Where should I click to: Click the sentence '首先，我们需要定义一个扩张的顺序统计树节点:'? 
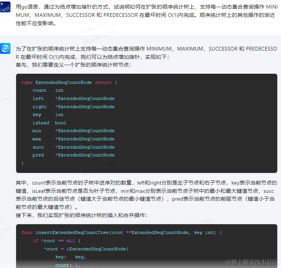pyautogui.click(x=73, y=65)
